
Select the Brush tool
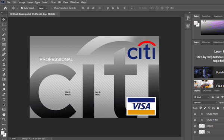click(4, 60)
